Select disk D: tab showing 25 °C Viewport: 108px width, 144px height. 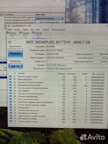pos(24,35)
